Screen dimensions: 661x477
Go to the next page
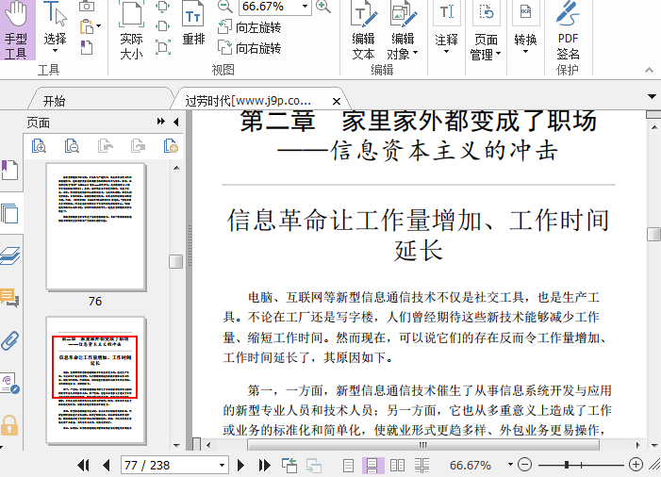pyautogui.click(x=240, y=465)
